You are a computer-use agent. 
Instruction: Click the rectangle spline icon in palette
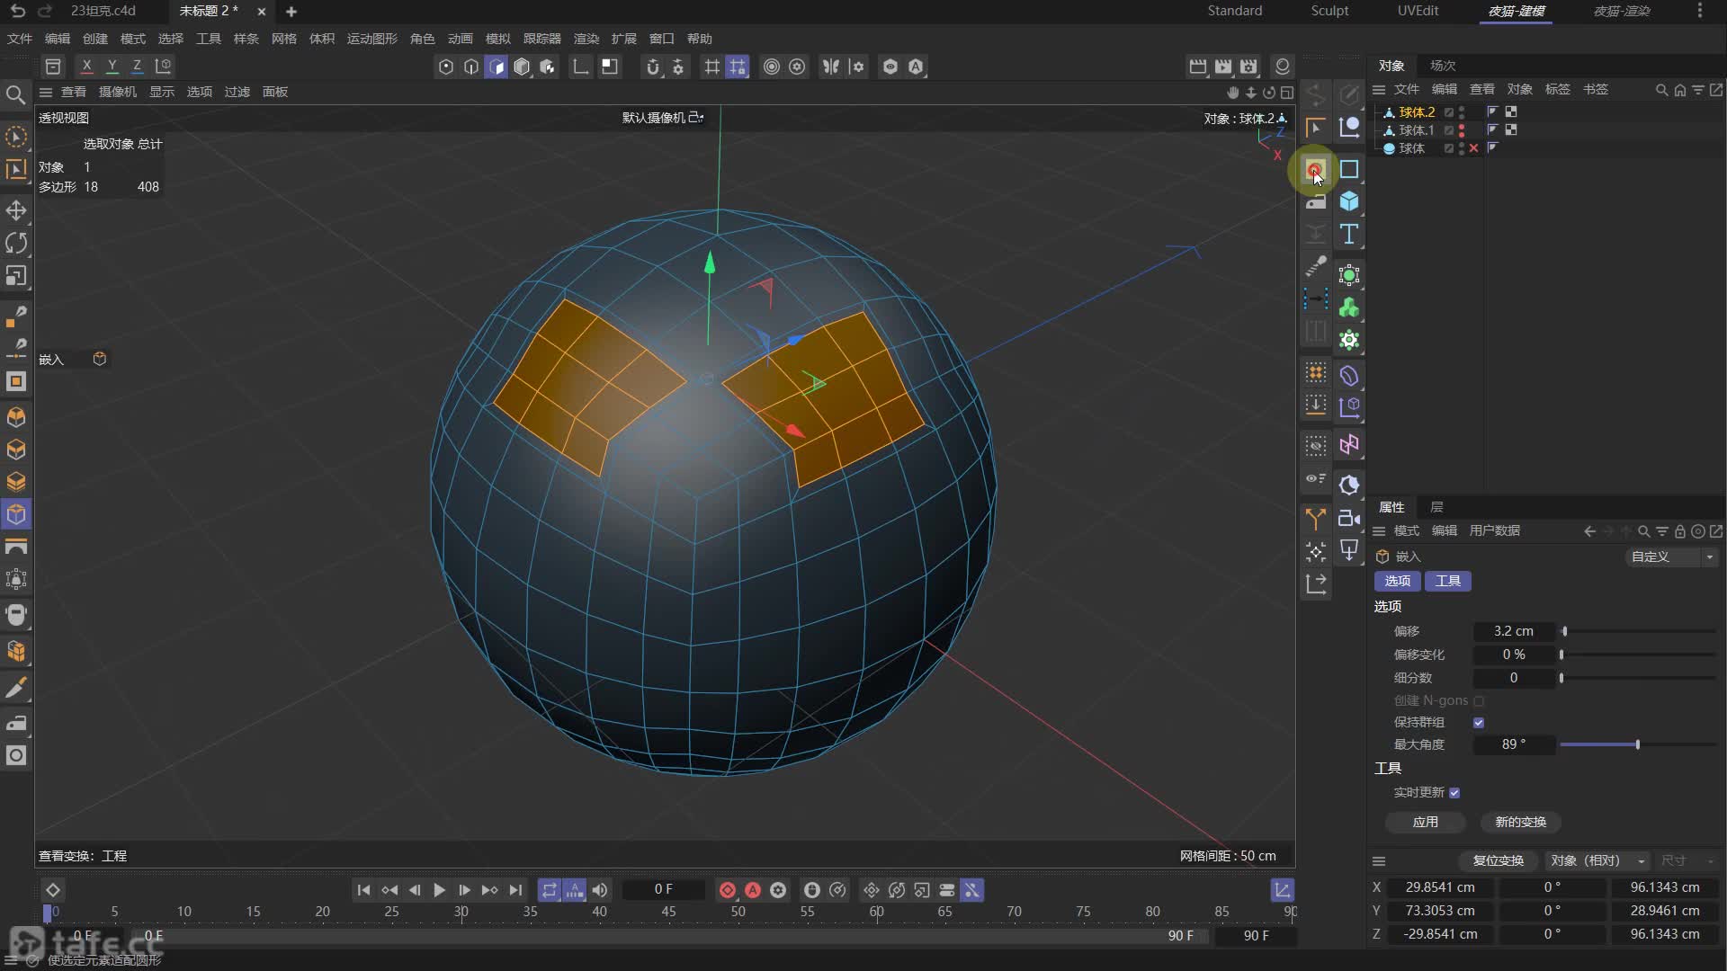tap(1349, 169)
